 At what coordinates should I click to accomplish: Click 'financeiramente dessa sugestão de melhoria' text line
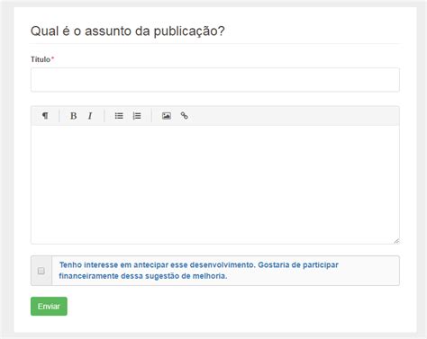(x=143, y=276)
